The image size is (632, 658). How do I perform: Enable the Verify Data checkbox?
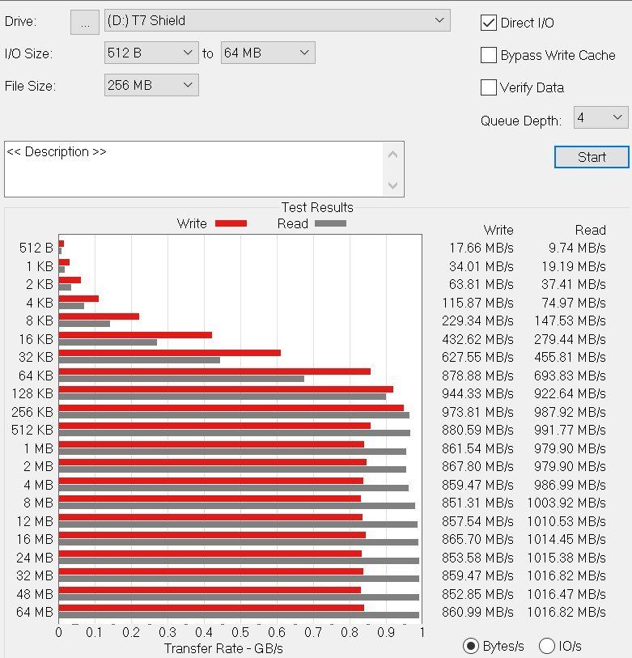tap(489, 87)
